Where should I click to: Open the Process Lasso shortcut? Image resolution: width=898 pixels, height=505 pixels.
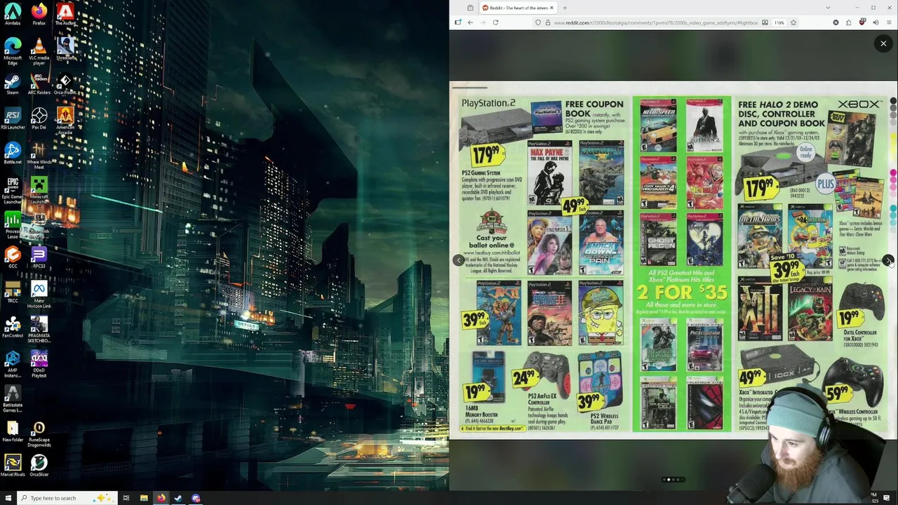coord(13,224)
